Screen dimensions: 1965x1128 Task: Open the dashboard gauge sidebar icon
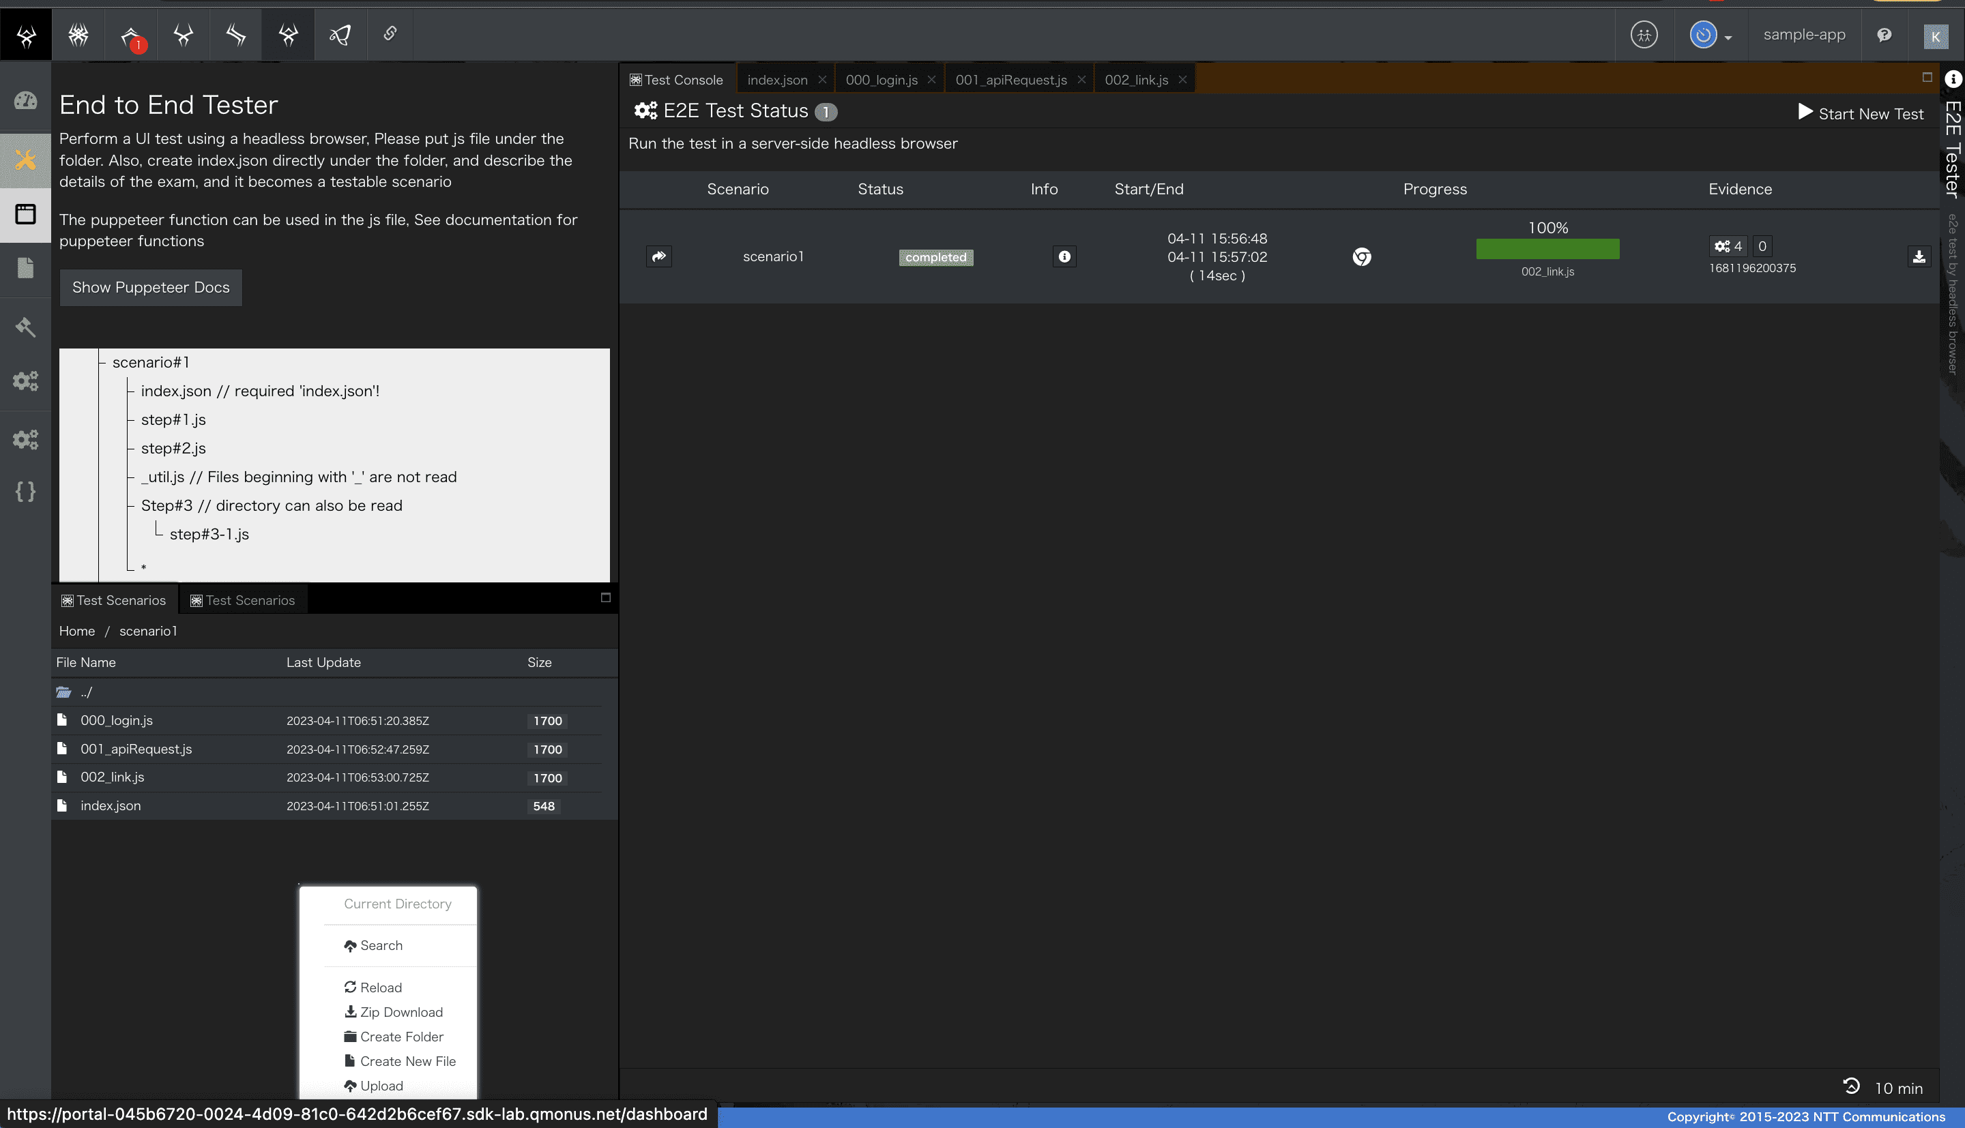(25, 101)
